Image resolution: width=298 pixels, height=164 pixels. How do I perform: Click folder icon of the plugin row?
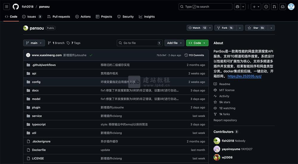click(28, 108)
